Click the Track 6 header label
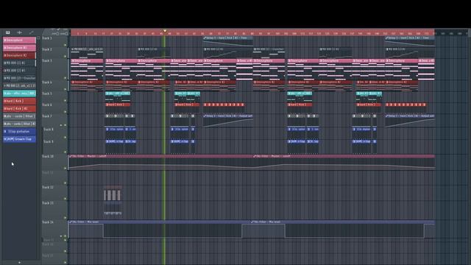Screen dimensions: 471x265 tap(47, 105)
